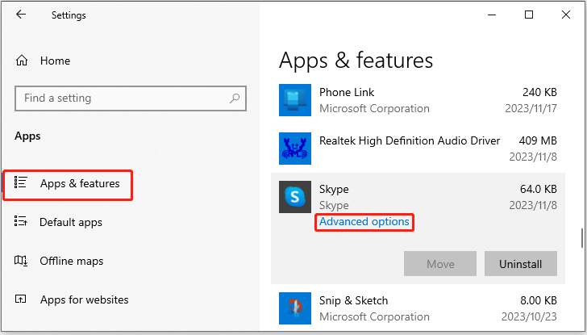The height and width of the screenshot is (335, 587).
Task: Maximize the Settings window
Action: (529, 15)
